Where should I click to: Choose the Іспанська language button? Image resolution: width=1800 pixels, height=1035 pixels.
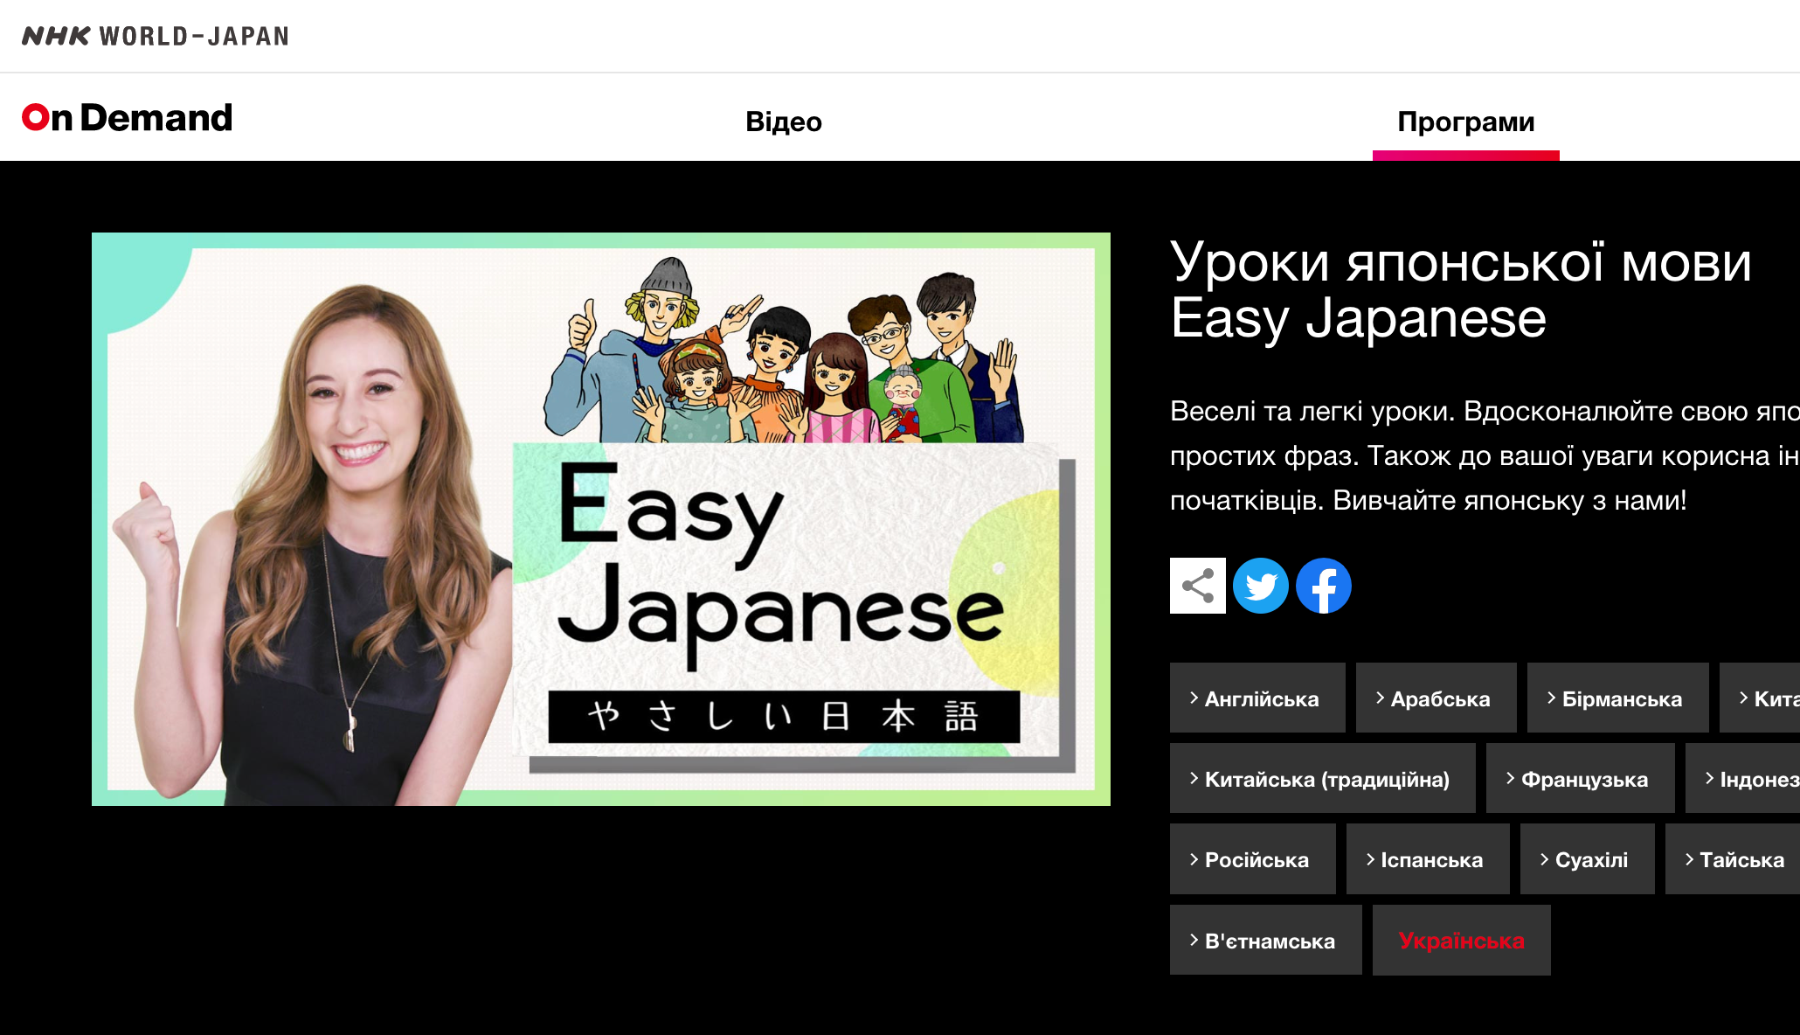[x=1427, y=859]
